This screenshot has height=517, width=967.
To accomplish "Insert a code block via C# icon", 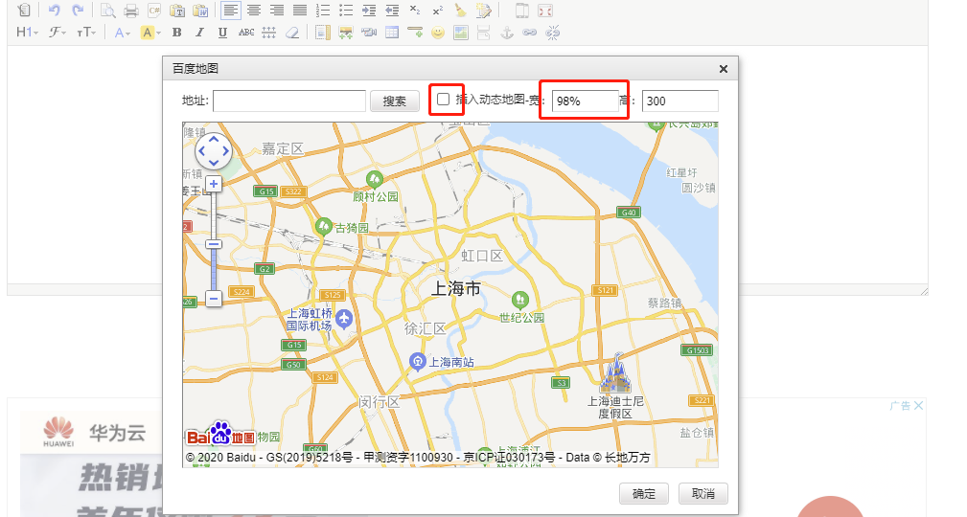I will pos(154,10).
